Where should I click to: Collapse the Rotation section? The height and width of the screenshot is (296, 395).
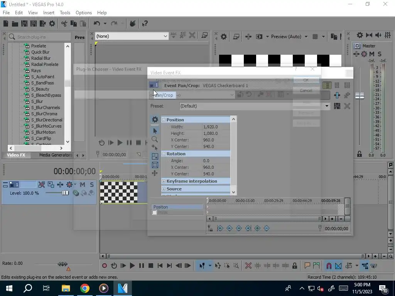[164, 154]
